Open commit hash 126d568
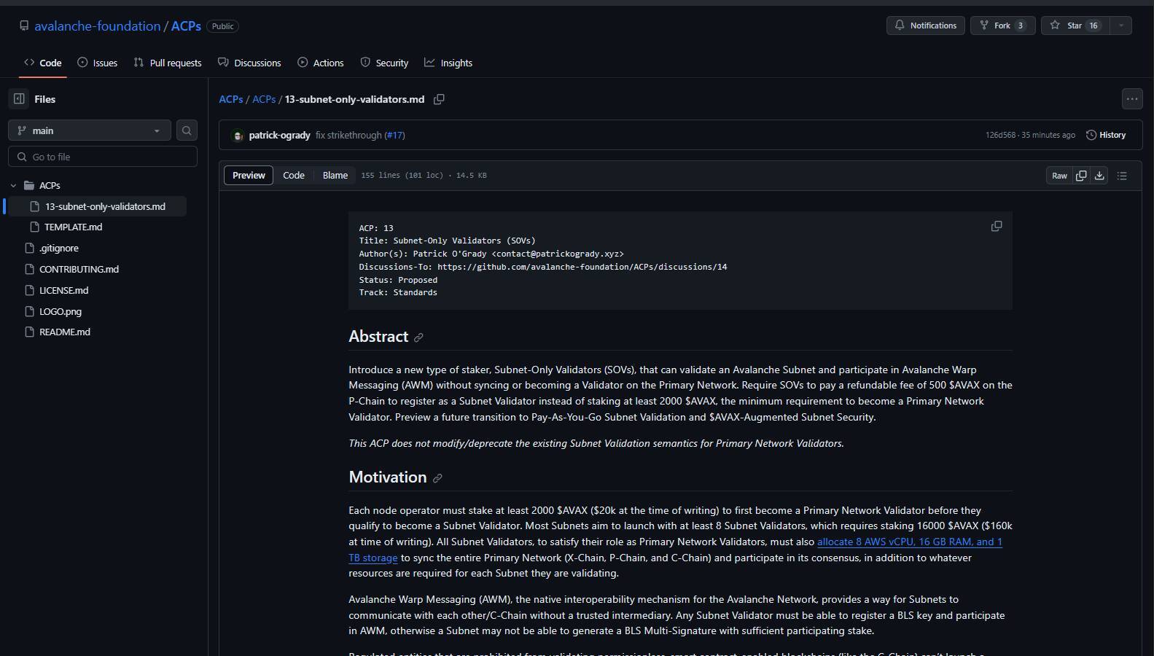The width and height of the screenshot is (1154, 656). [1000, 135]
